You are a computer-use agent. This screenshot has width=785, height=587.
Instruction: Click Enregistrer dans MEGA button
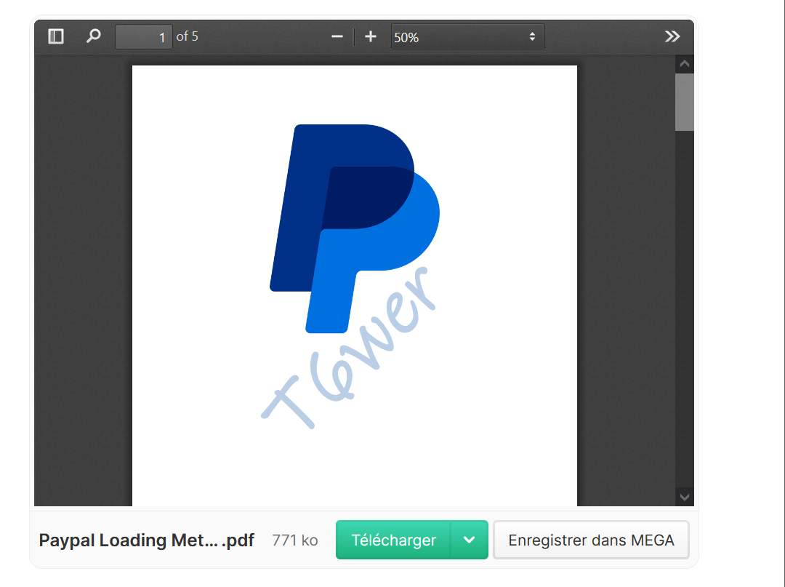click(591, 540)
